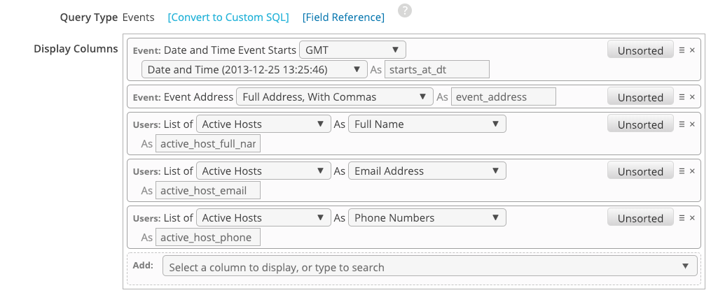Click the active_host_email alias input
The image size is (711, 295).
pyautogui.click(x=207, y=190)
